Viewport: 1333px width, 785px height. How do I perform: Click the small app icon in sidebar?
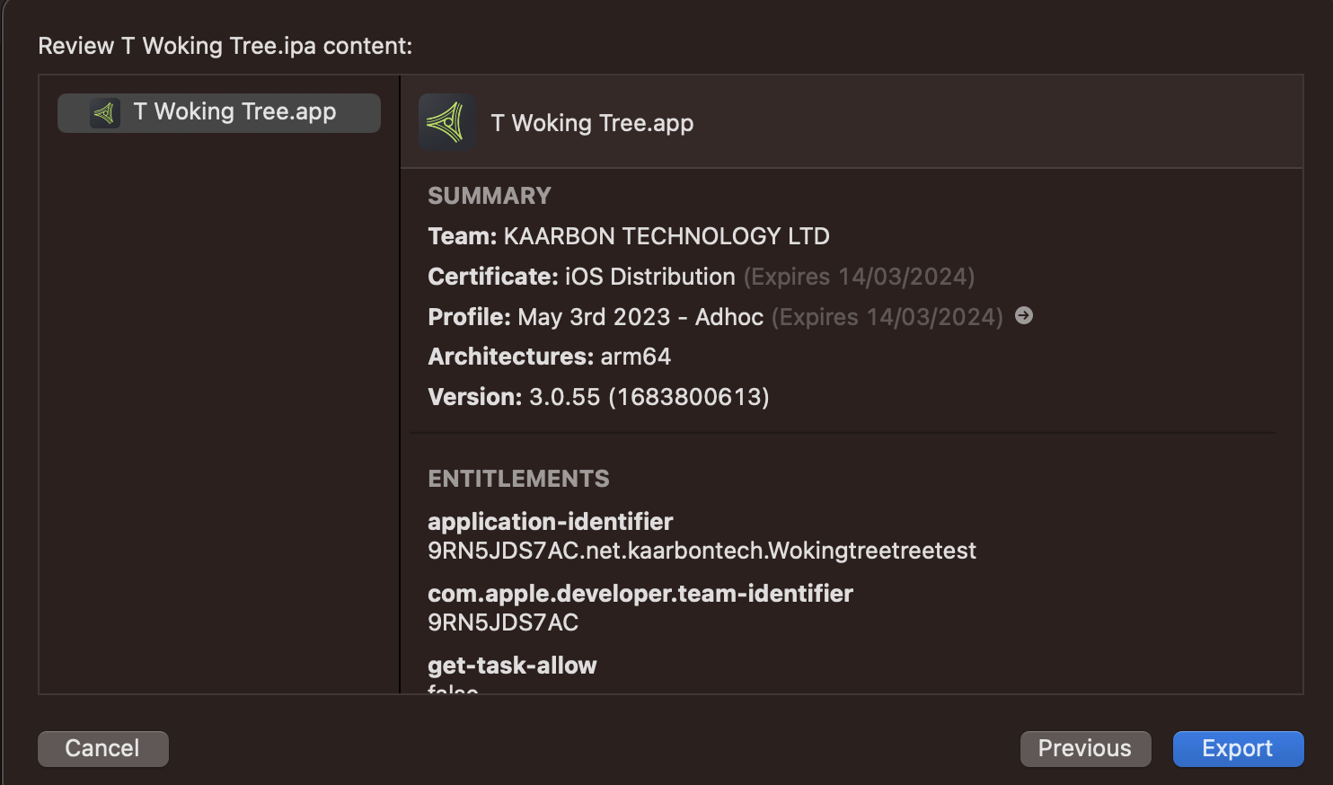pyautogui.click(x=105, y=113)
